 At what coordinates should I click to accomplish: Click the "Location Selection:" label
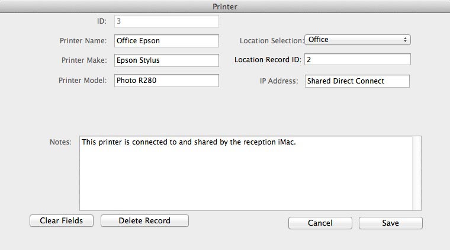271,41
